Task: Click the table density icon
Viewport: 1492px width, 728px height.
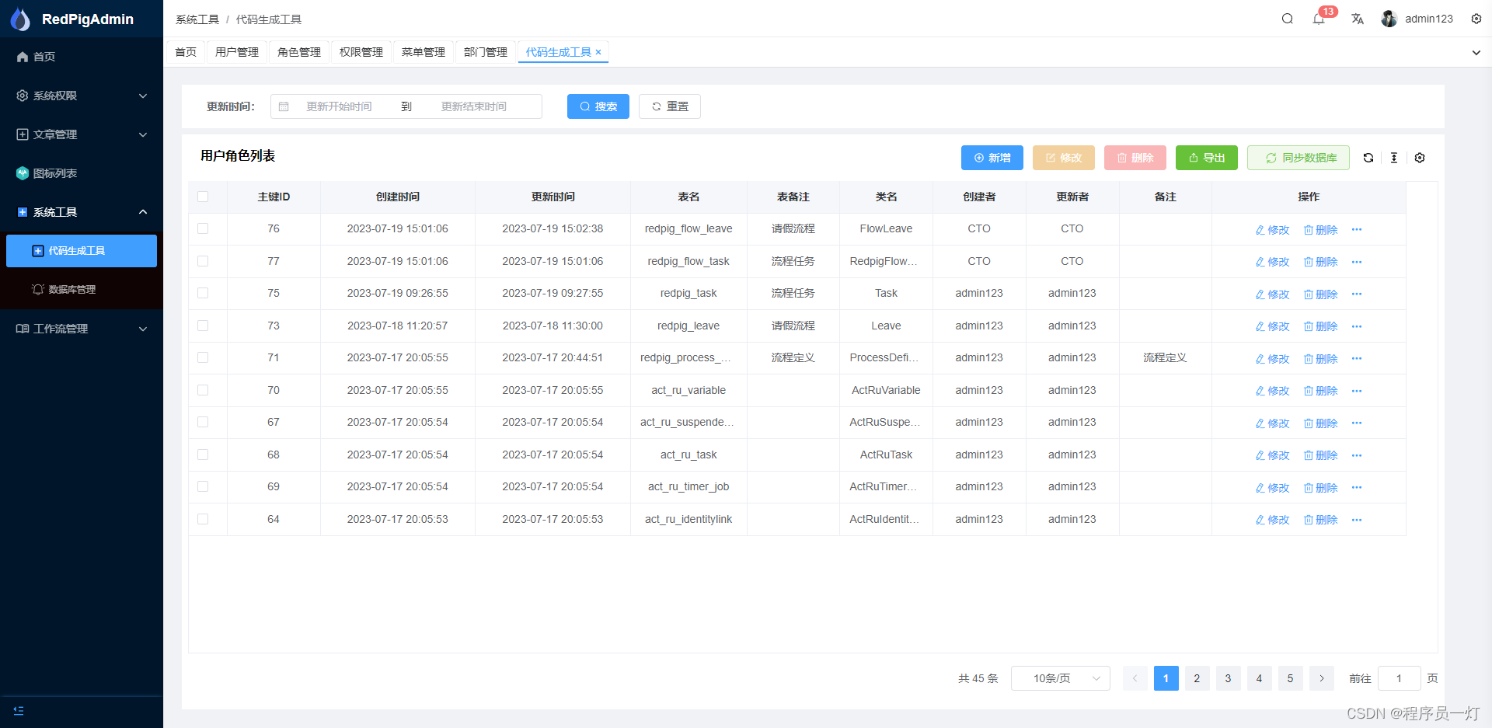Action: [x=1394, y=158]
